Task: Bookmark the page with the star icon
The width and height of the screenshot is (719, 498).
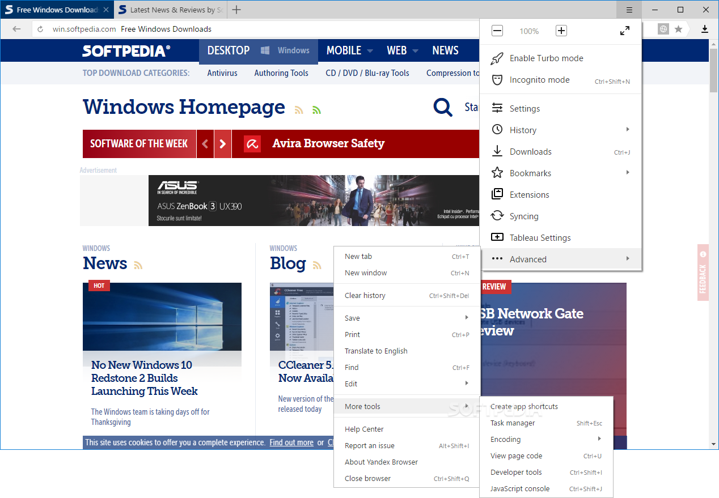Action: pyautogui.click(x=678, y=29)
